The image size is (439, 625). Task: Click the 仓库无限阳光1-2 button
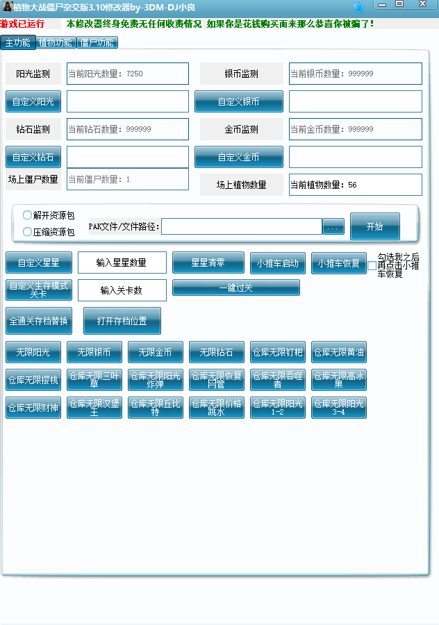(x=278, y=408)
